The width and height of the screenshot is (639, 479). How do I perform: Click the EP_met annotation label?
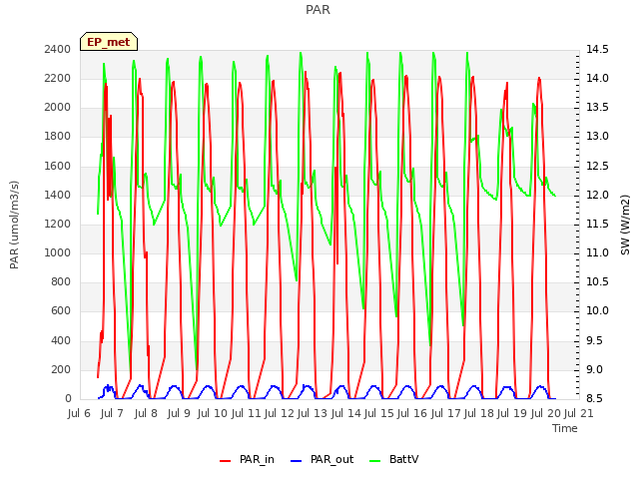(109, 42)
